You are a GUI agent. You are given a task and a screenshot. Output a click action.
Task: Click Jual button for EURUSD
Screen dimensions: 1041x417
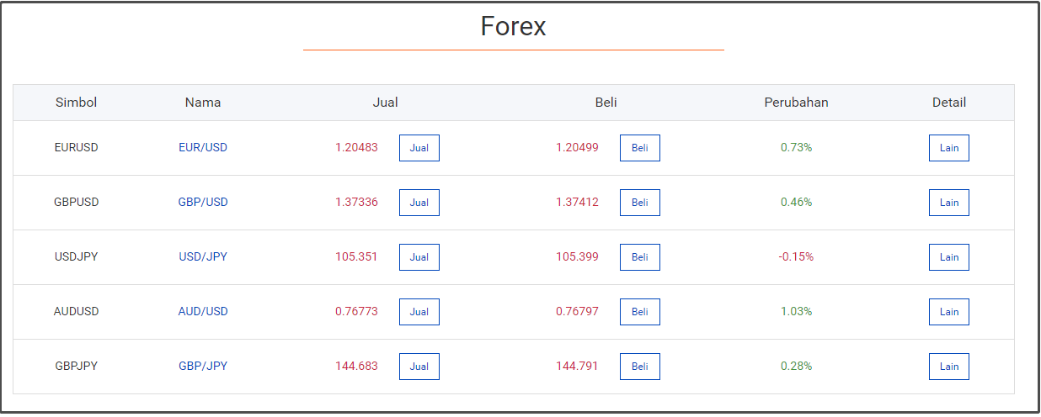419,148
